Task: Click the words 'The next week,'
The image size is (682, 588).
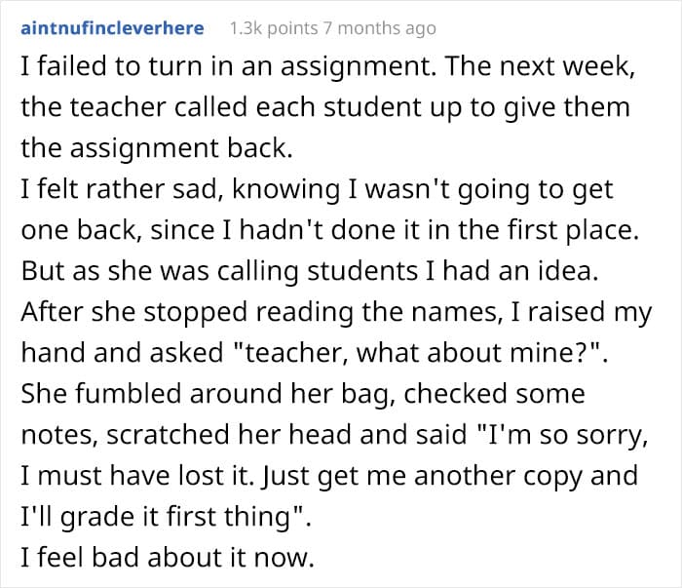Action: (540, 66)
